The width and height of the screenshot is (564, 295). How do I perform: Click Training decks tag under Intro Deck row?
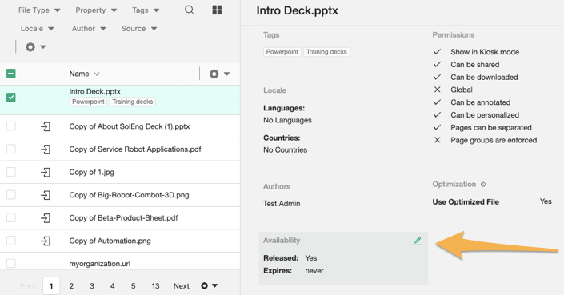point(132,102)
